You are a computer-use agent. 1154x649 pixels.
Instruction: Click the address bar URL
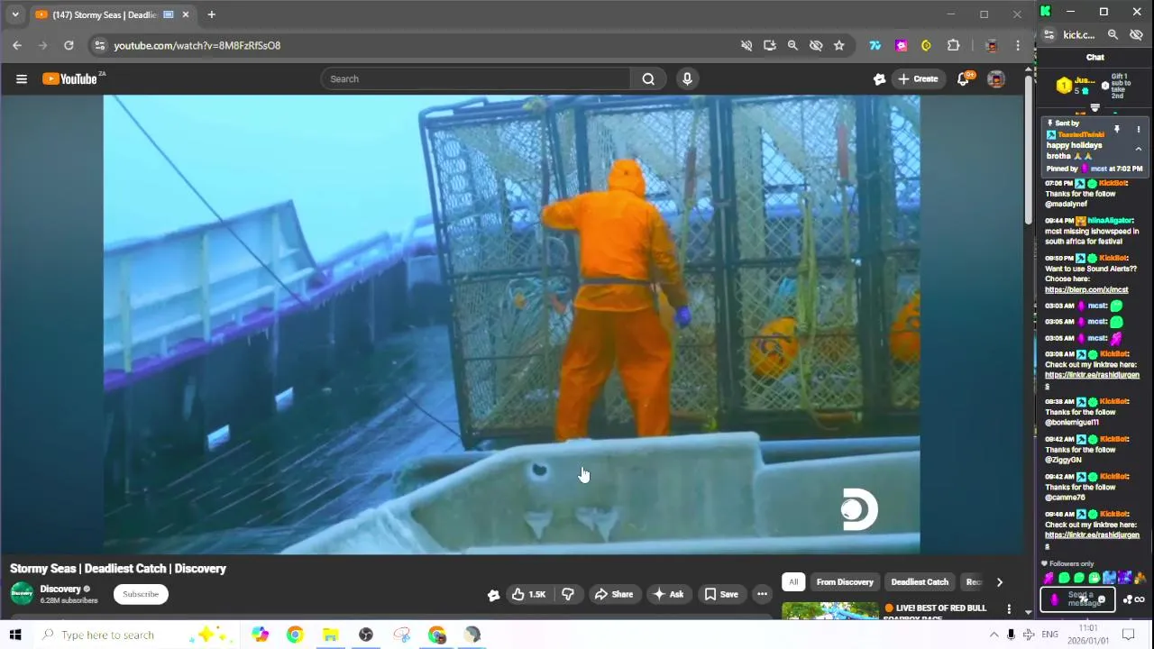pos(197,45)
